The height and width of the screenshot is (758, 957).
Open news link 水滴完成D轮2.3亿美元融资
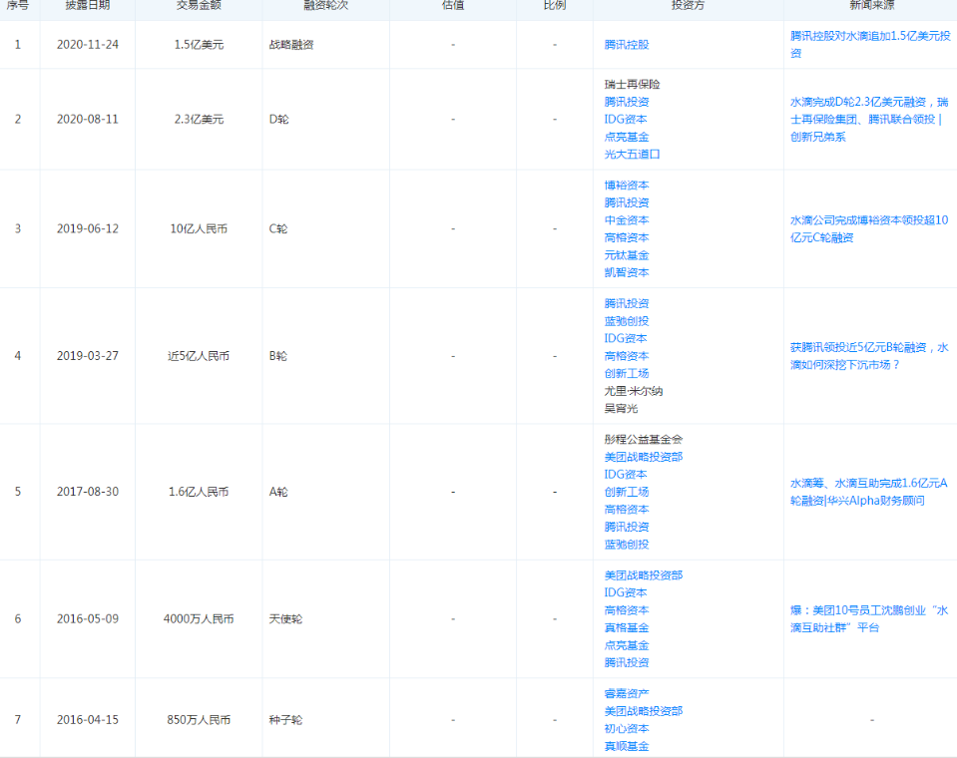coord(869,119)
